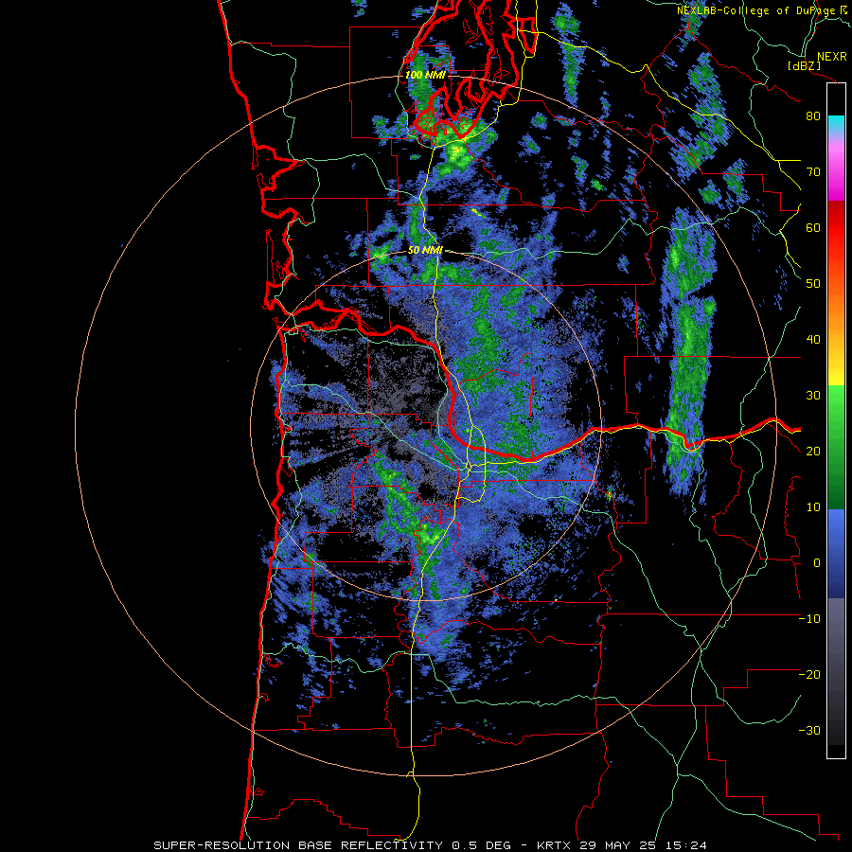Click the 10 value on dBZ scale

(x=813, y=507)
